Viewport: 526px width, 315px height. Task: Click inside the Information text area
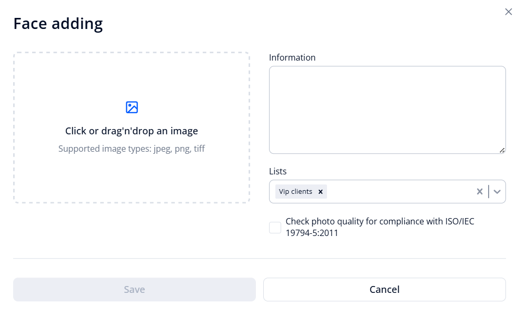(387, 109)
